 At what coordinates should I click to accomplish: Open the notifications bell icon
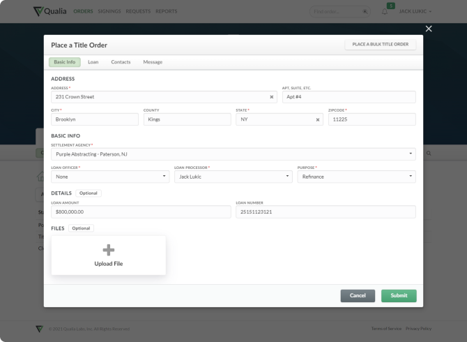[385, 12]
